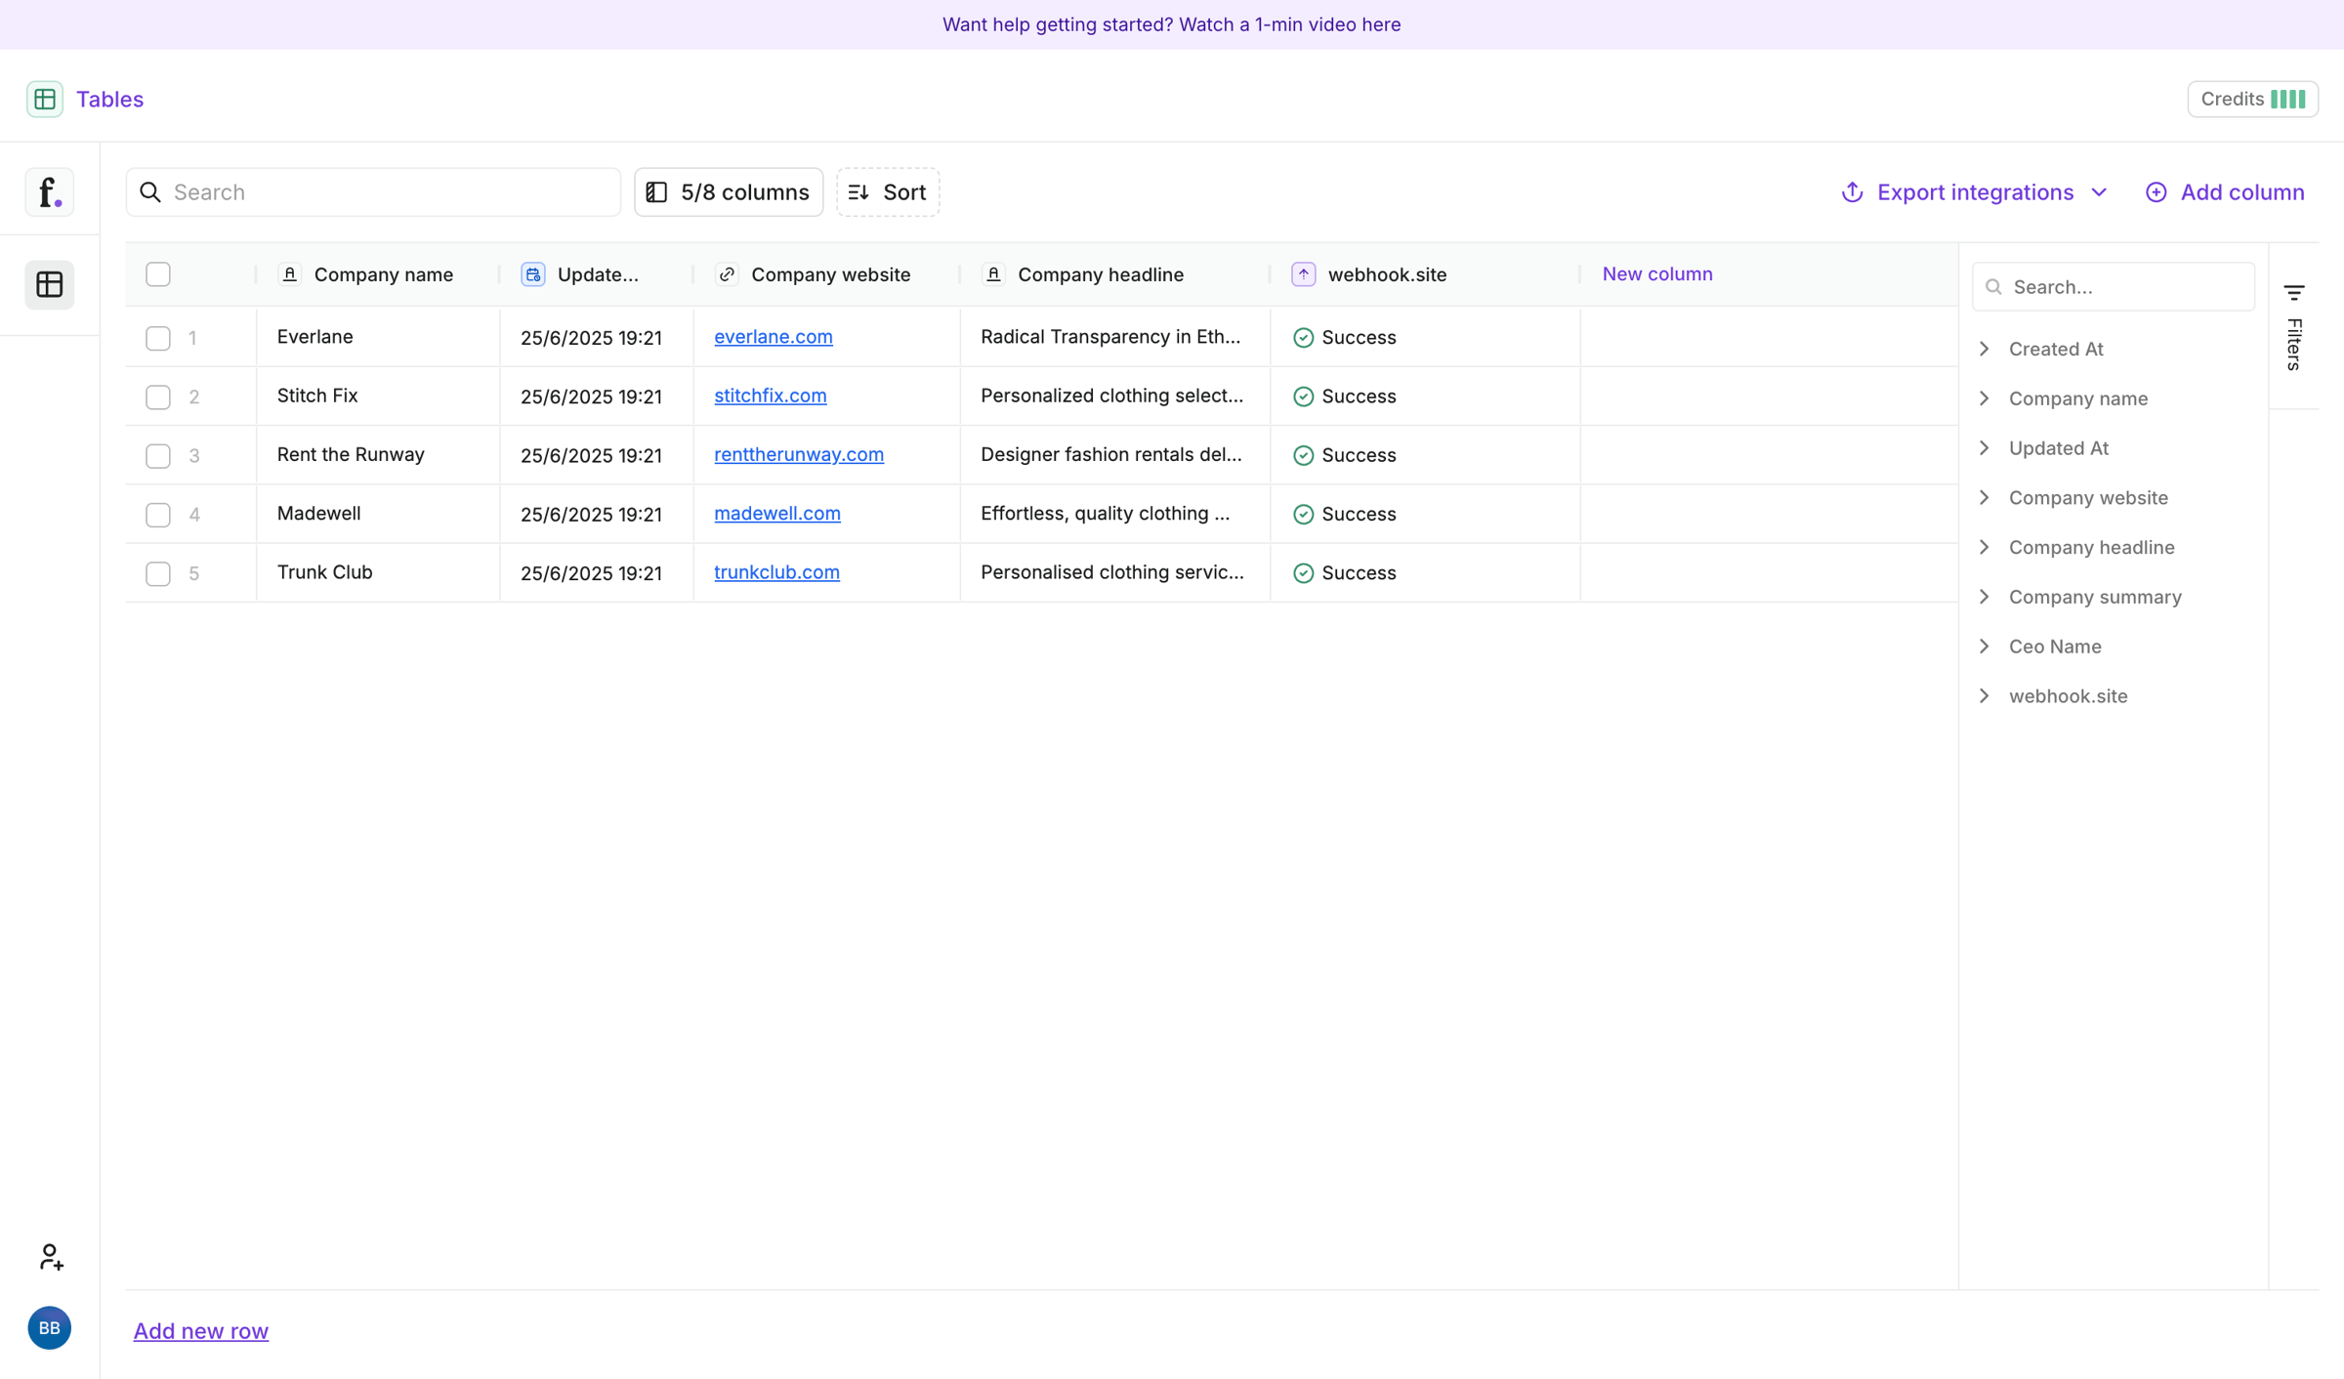This screenshot has height=1379, width=2344.
Task: Open renttherunway.com website link
Action: coord(799,454)
